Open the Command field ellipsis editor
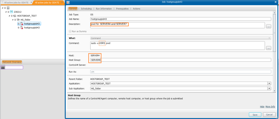Image resolution: width=279 pixels, height=119 pixels. click(268, 48)
